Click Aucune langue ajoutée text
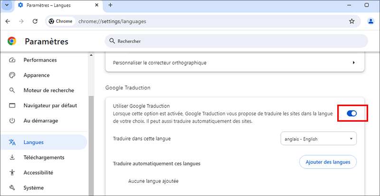The height and width of the screenshot is (196, 380). pos(153,181)
